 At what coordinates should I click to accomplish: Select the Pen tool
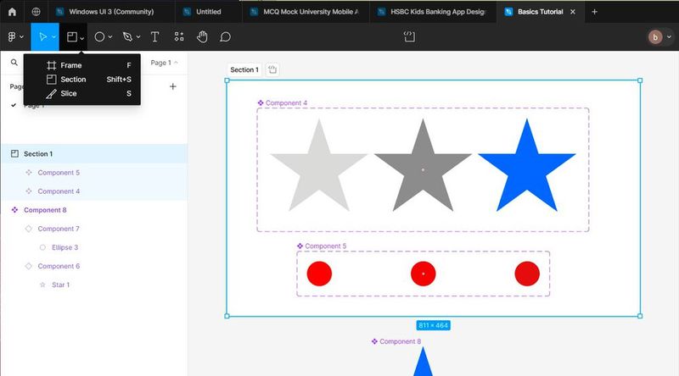coord(127,37)
